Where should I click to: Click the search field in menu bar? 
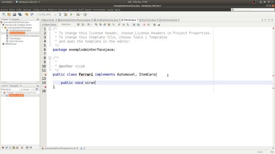[x=253, y=9]
